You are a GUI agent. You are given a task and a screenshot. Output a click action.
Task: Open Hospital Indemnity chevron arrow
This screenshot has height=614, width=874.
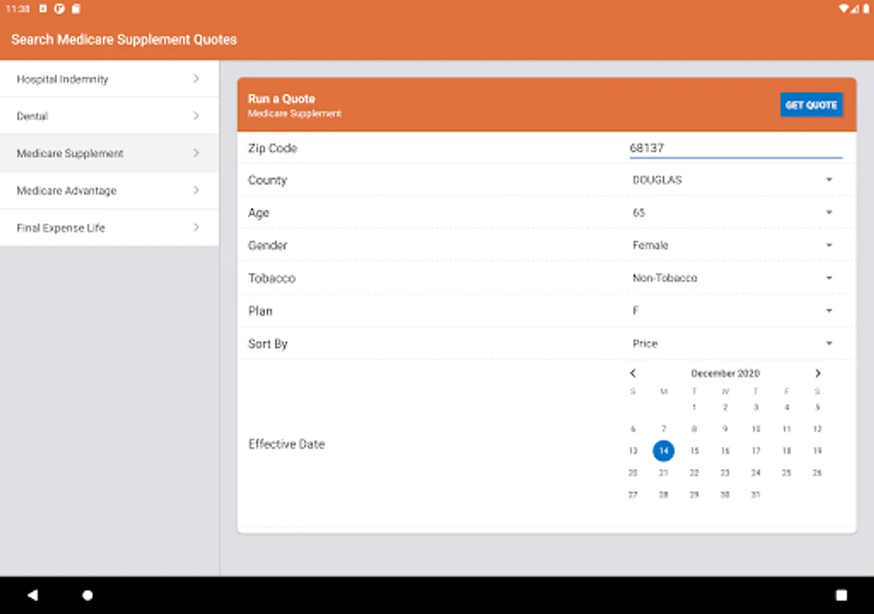196,78
